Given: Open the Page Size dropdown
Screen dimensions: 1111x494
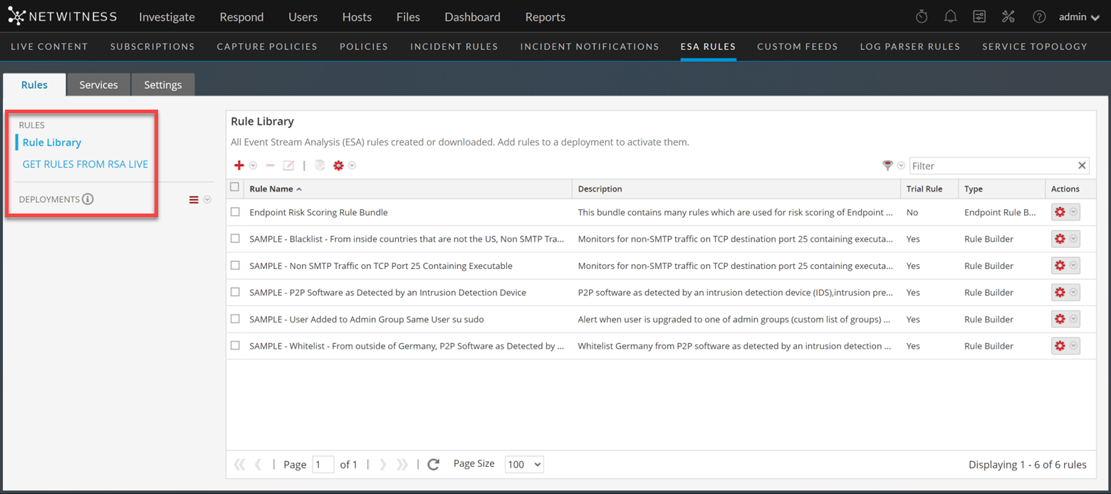Looking at the screenshot, I should pyautogui.click(x=523, y=465).
